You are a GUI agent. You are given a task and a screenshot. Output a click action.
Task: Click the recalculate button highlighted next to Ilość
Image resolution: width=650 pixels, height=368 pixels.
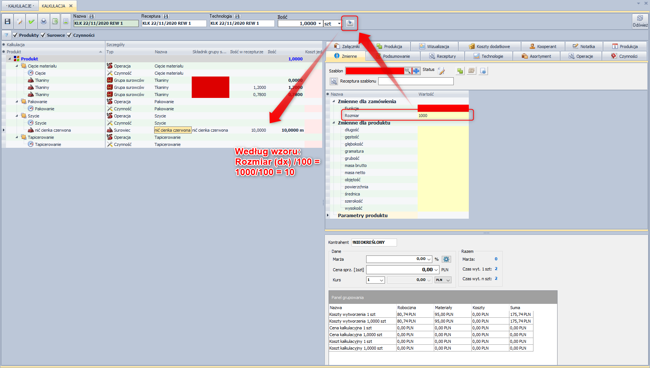click(x=350, y=23)
